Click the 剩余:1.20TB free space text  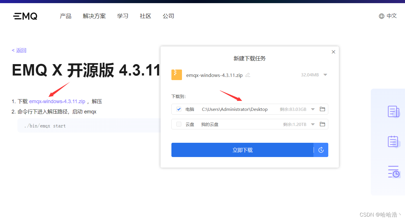click(295, 125)
